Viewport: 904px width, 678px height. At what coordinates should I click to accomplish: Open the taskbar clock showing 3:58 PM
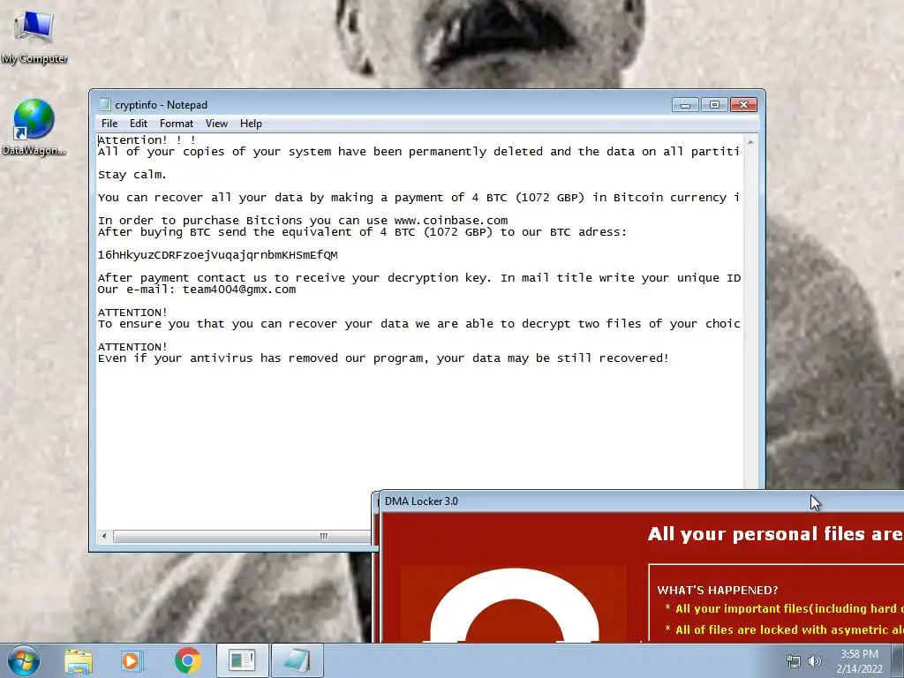(859, 654)
